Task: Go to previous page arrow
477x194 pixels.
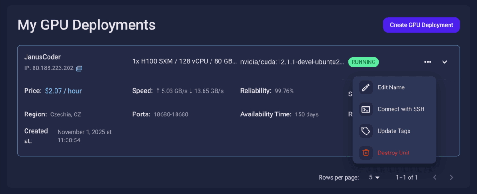Action: tap(435, 177)
